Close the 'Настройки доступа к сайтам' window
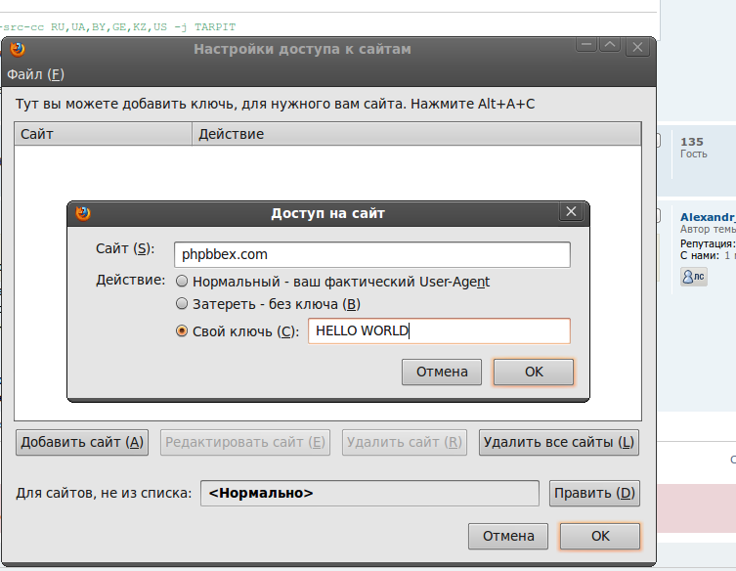The image size is (736, 571). coord(637,47)
